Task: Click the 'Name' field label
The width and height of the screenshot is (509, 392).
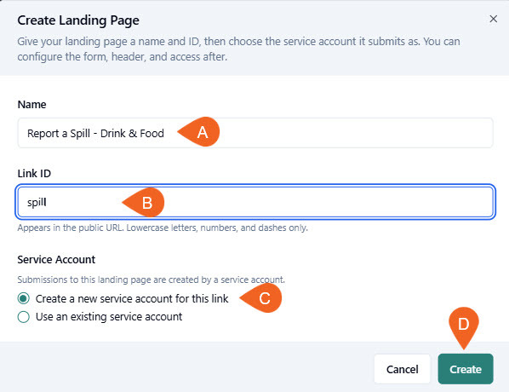Action: click(x=31, y=104)
